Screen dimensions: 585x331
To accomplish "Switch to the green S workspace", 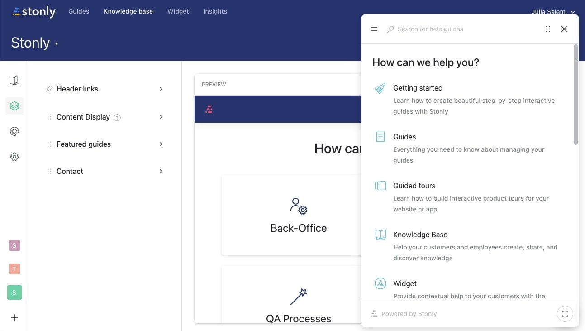I will click(14, 293).
